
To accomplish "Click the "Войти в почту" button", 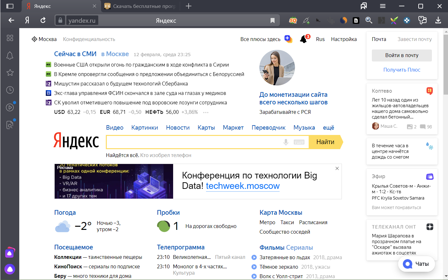I will 402,55.
